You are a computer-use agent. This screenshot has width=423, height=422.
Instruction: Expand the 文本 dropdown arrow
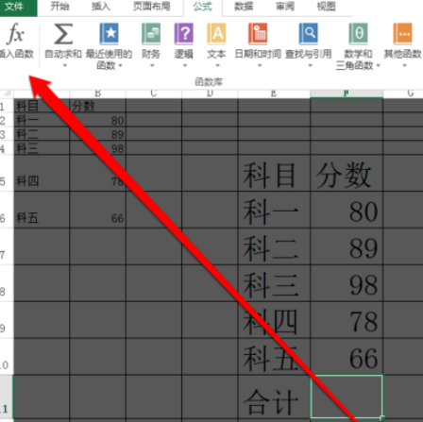click(x=217, y=65)
